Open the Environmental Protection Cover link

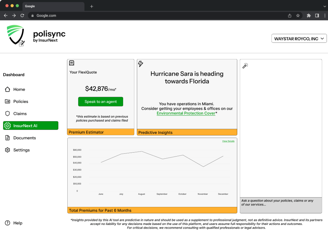point(186,113)
